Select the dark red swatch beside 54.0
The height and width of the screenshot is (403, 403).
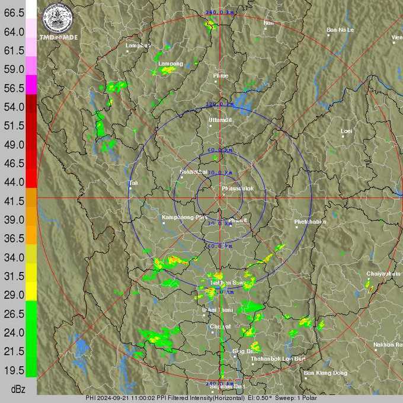(x=31, y=104)
